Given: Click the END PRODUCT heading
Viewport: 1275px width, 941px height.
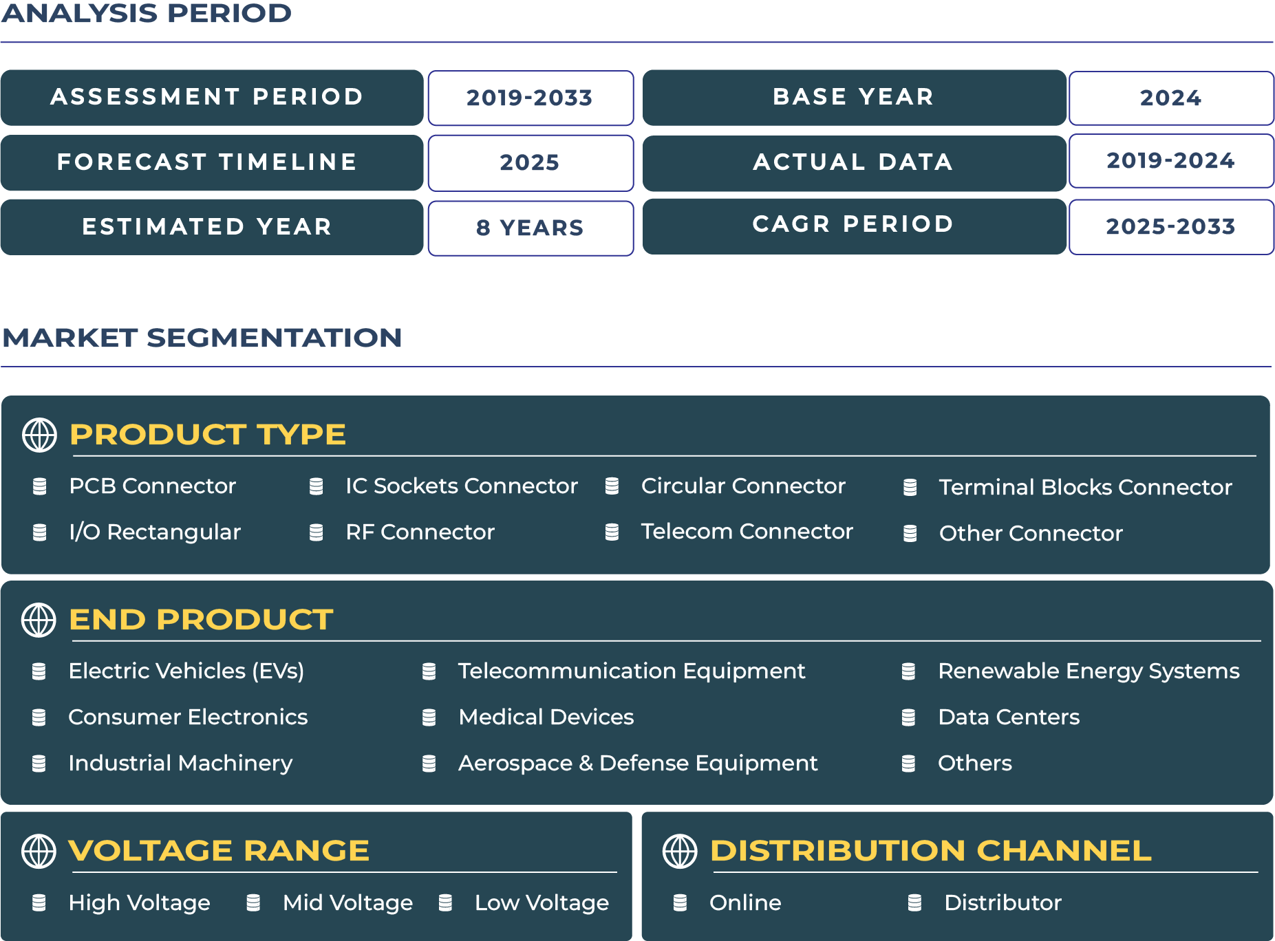Looking at the screenshot, I should point(201,620).
